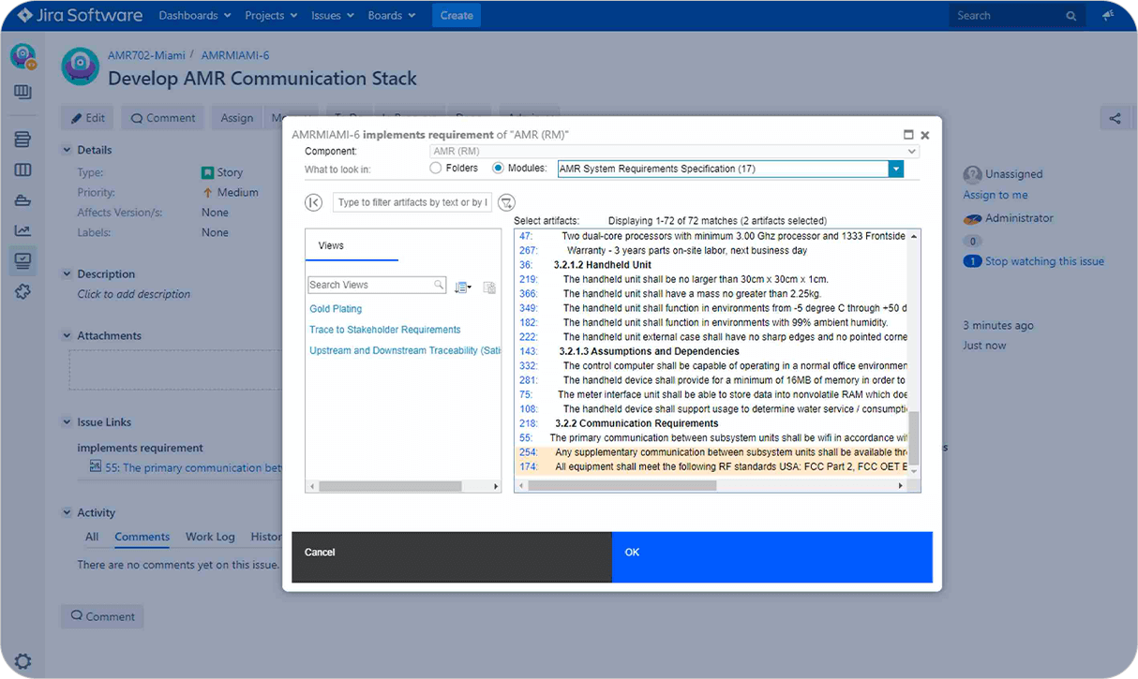Viewport: 1138px width, 679px height.
Task: Click Cancel in the dialog
Action: pos(452,557)
